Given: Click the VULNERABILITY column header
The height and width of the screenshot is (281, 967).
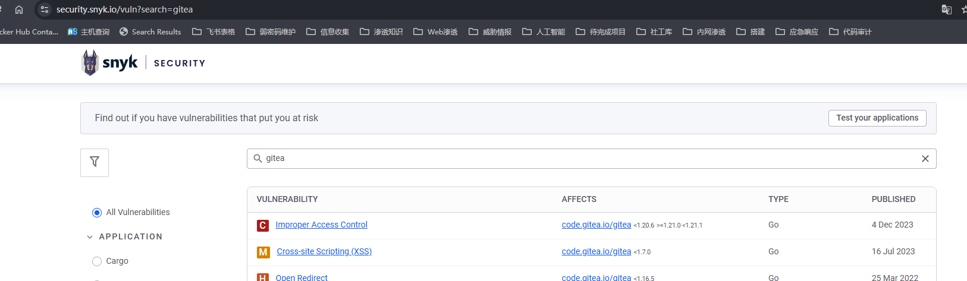Looking at the screenshot, I should click(287, 199).
